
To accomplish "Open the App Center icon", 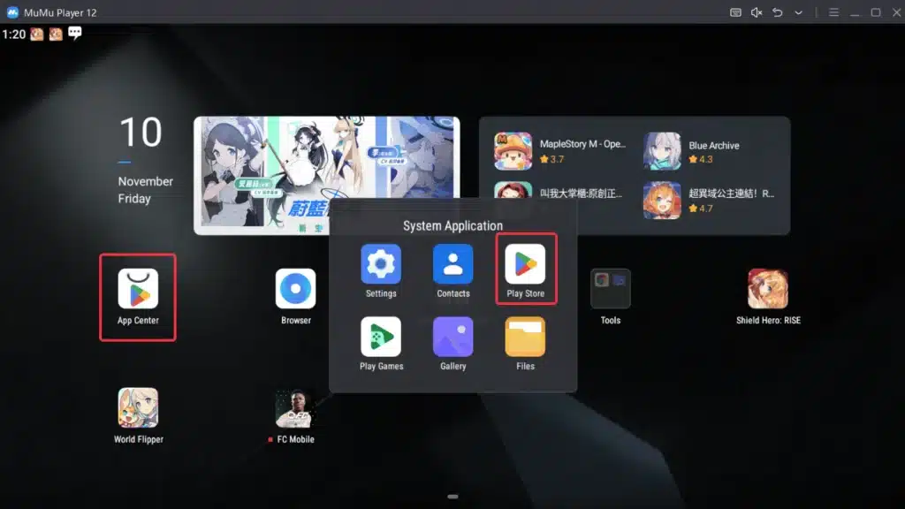I will (138, 289).
